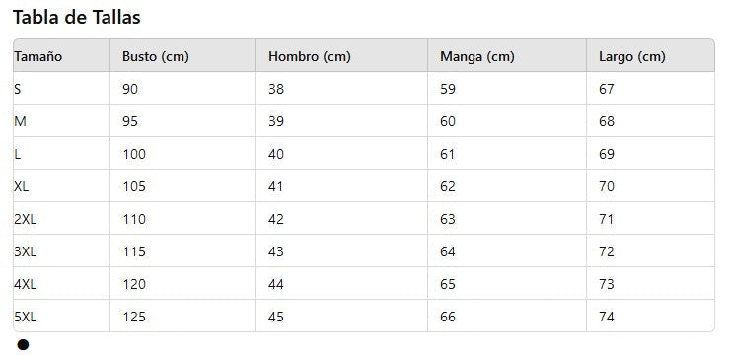729x355 pixels.
Task: Select the 5XL size row label
Action: 25,317
